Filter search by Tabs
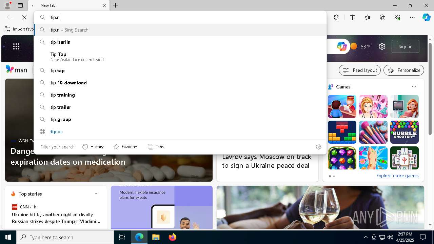This screenshot has height=244, width=434. [x=156, y=146]
